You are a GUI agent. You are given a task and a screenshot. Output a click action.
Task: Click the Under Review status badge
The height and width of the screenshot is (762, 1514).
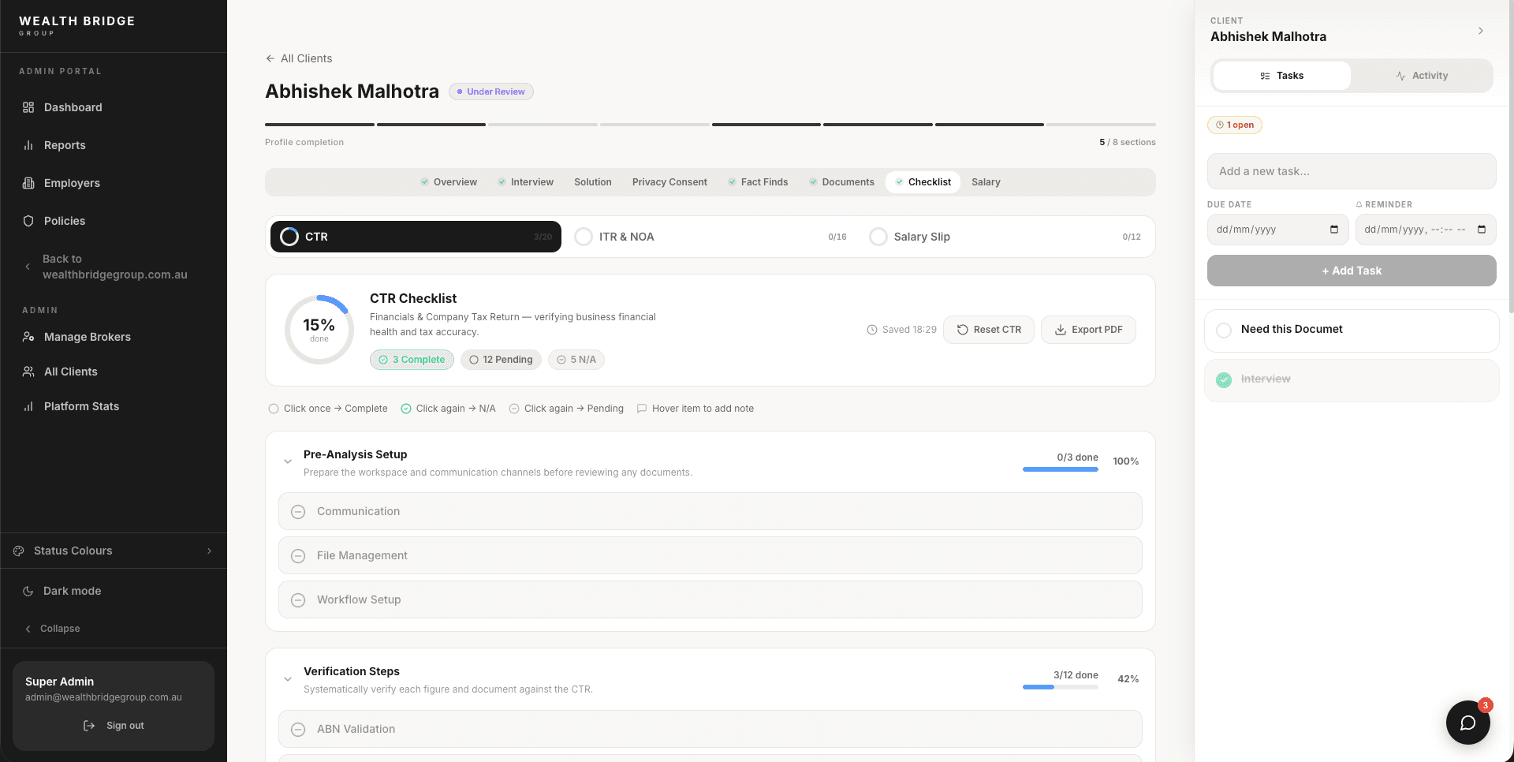[x=491, y=92]
